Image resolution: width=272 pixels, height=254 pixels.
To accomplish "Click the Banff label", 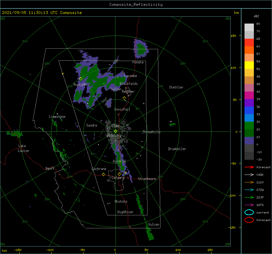I will click(50, 168).
